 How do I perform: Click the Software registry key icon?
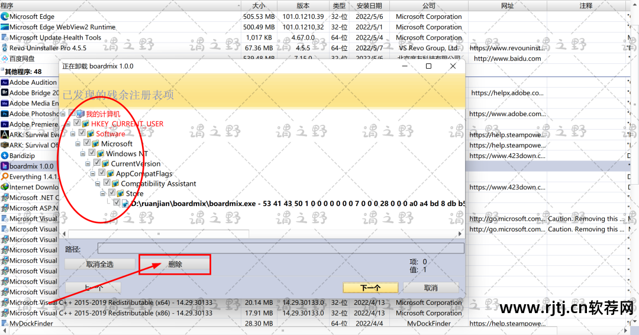[91, 134]
